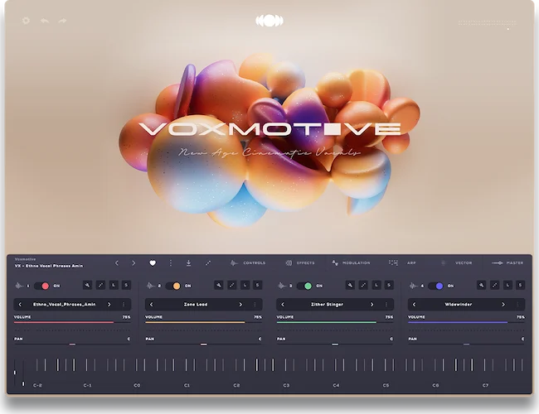This screenshot has height=414, width=539.
Task: Click layer 1 waveform icon
Action: click(19, 286)
